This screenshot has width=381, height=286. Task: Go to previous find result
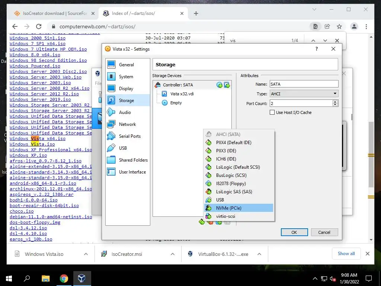[x=313, y=41]
